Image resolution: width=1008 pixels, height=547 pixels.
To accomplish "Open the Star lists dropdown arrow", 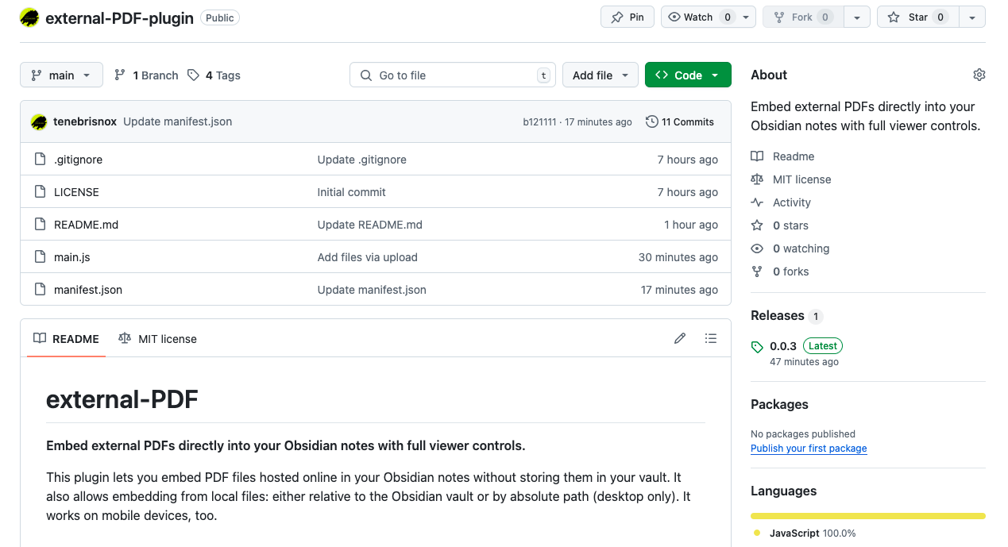I will 972,17.
